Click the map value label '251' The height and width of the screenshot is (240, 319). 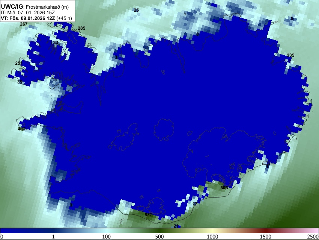coord(18,63)
